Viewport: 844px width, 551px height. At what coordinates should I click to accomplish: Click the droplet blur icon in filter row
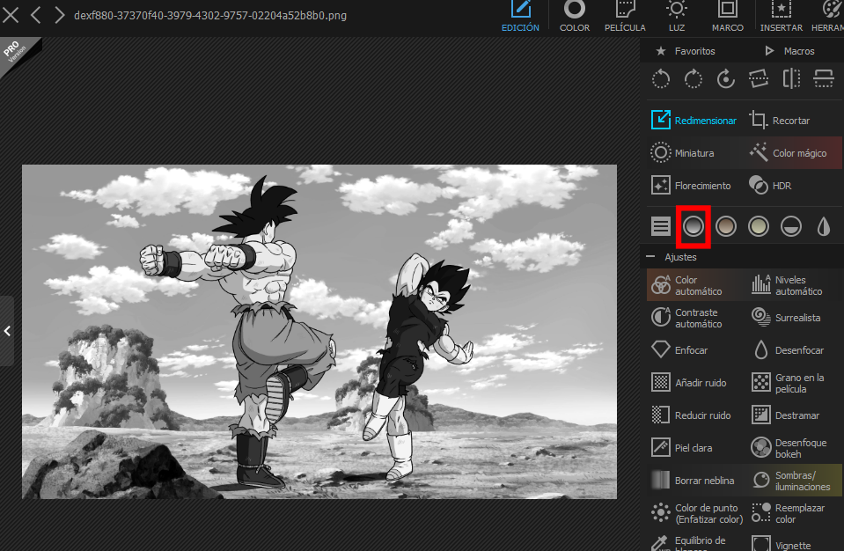[824, 226]
